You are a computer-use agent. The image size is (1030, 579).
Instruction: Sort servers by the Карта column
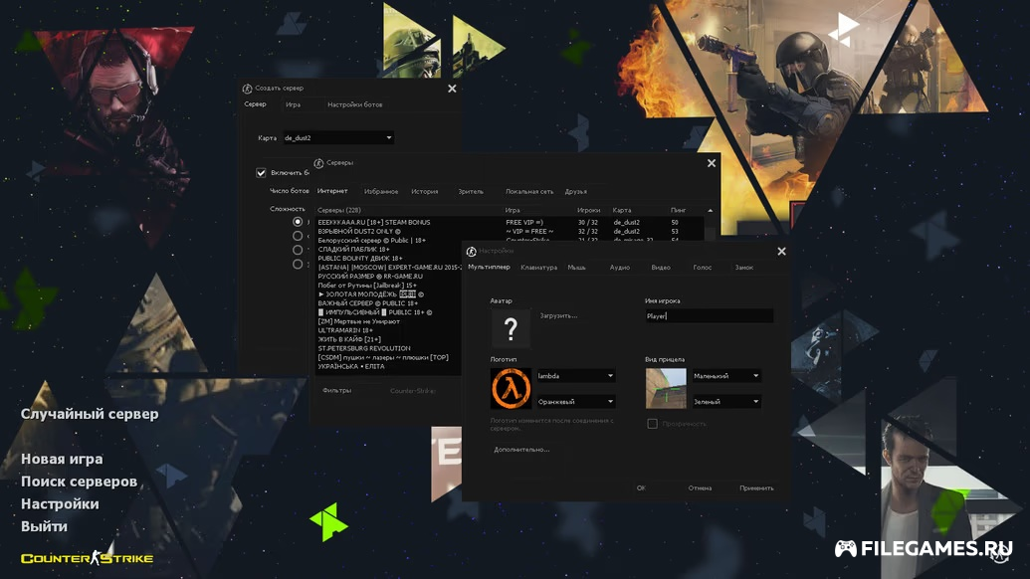coord(621,210)
